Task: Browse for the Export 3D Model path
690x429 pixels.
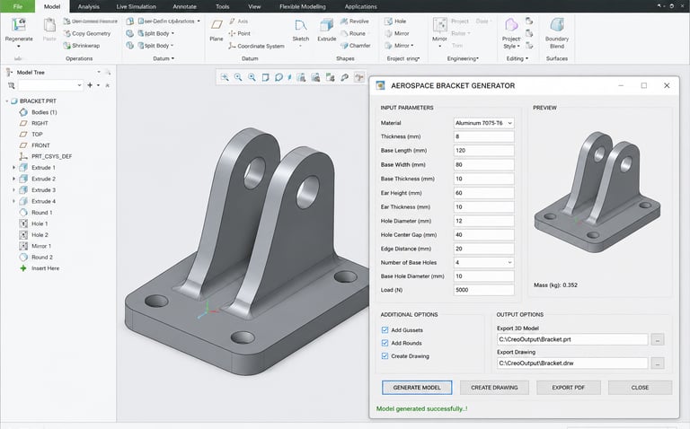Action: 658,339
